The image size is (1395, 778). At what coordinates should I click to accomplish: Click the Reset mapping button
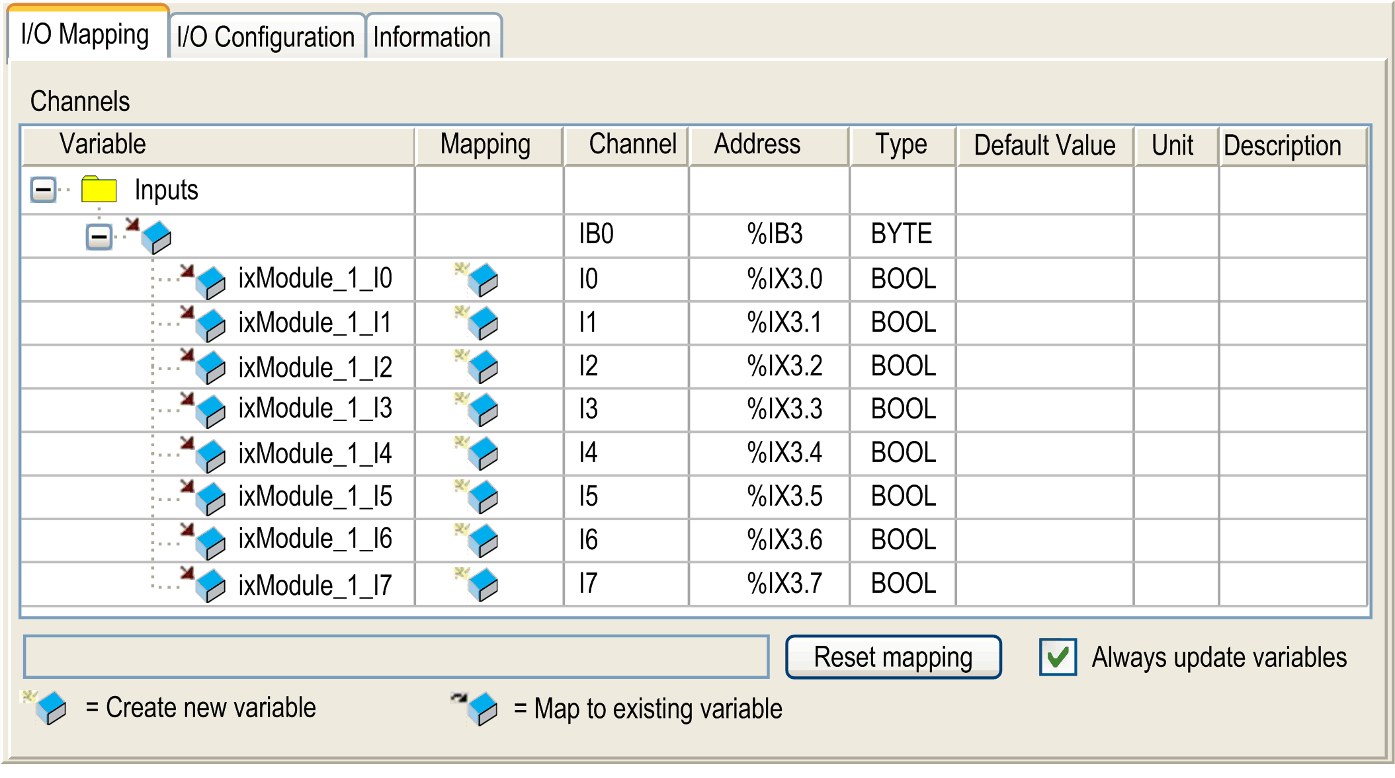pyautogui.click(x=893, y=657)
